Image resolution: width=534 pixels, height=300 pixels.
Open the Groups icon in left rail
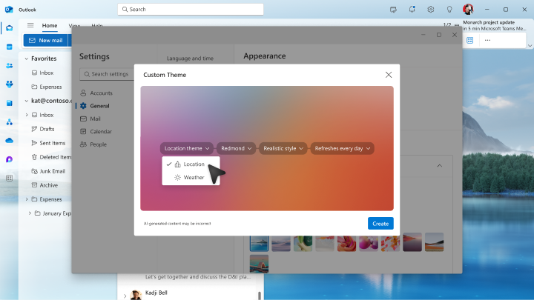[x=9, y=84]
